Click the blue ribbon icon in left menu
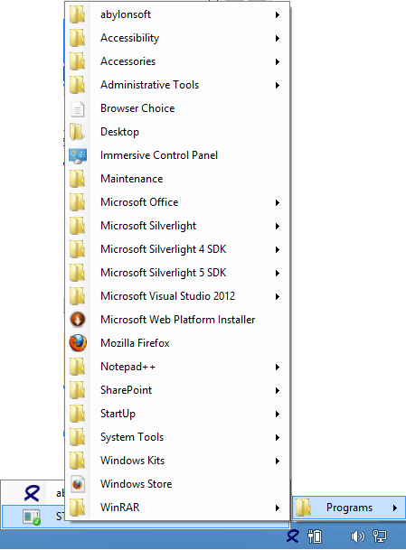Screen dimensions: 406x550 coord(32,493)
